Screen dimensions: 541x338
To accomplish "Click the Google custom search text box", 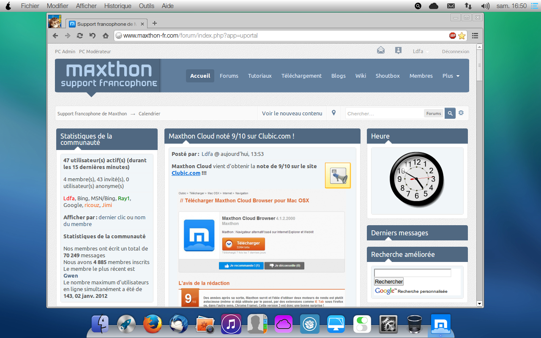I will (x=413, y=273).
